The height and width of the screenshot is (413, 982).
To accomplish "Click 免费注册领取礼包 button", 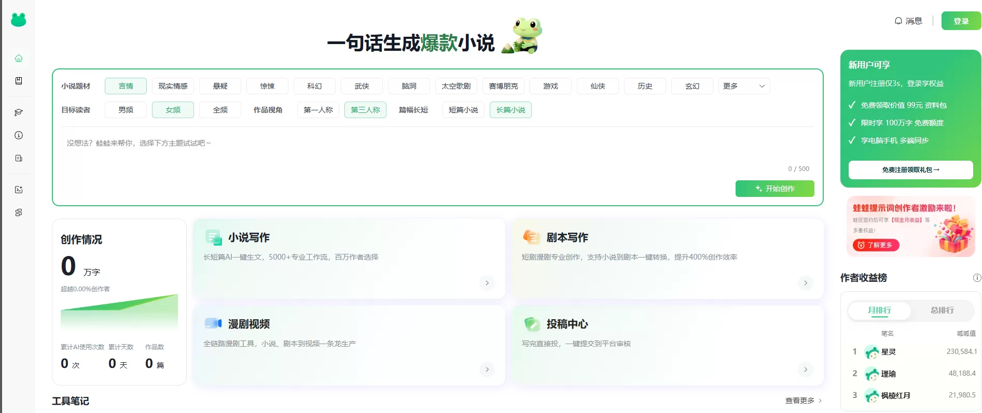I will click(910, 170).
